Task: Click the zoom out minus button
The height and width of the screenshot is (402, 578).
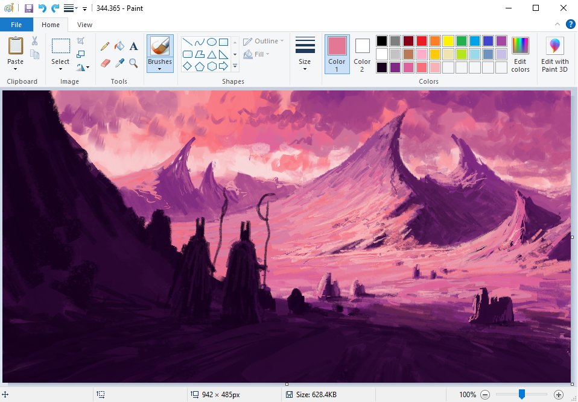Action: tap(485, 395)
